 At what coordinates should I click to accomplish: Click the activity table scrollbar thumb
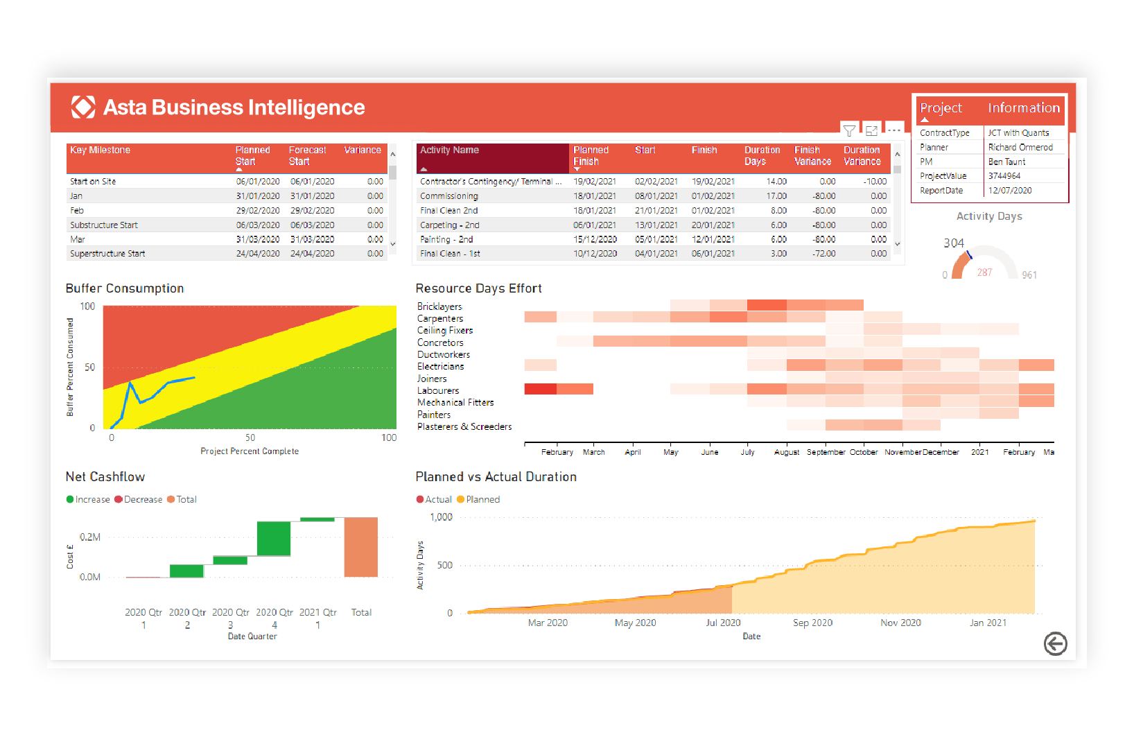click(897, 168)
